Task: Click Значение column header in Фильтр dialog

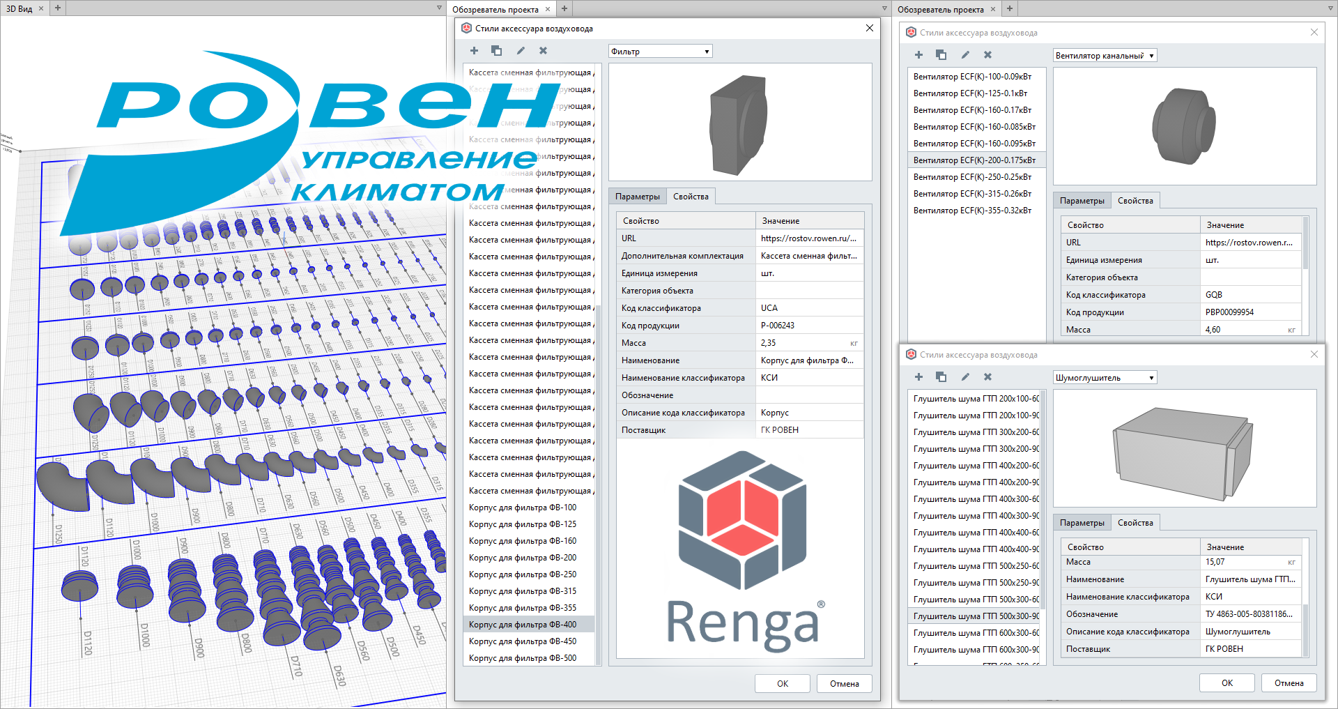Action: click(810, 221)
